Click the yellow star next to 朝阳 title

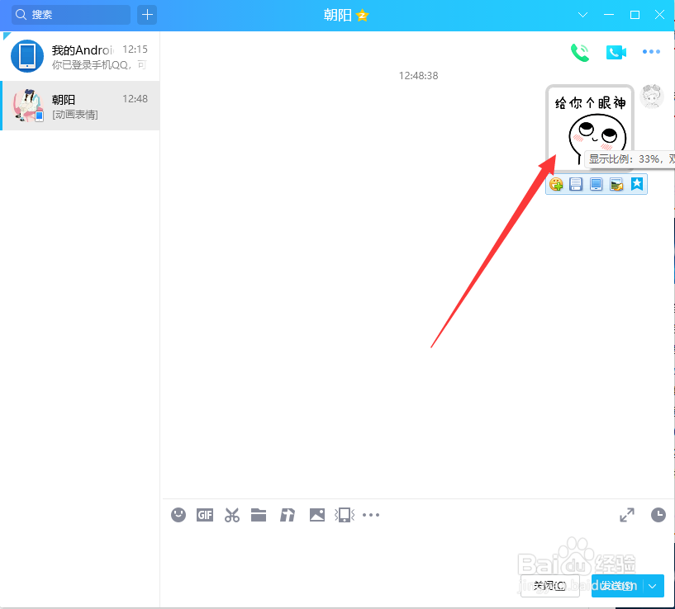(x=363, y=16)
